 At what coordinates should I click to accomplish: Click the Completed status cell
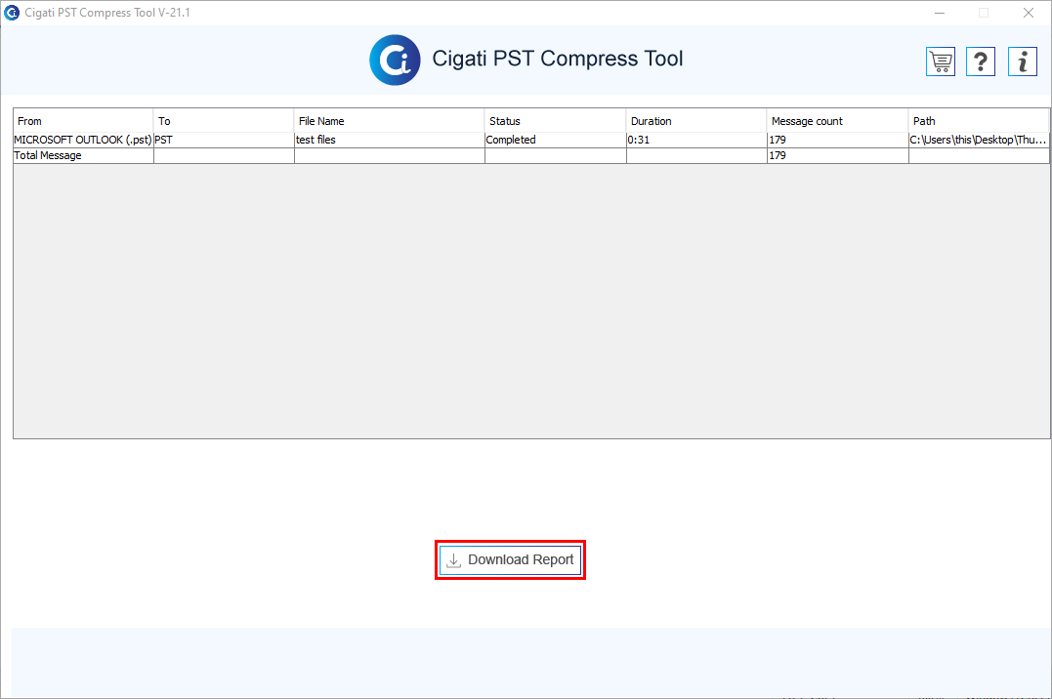[x=556, y=140]
